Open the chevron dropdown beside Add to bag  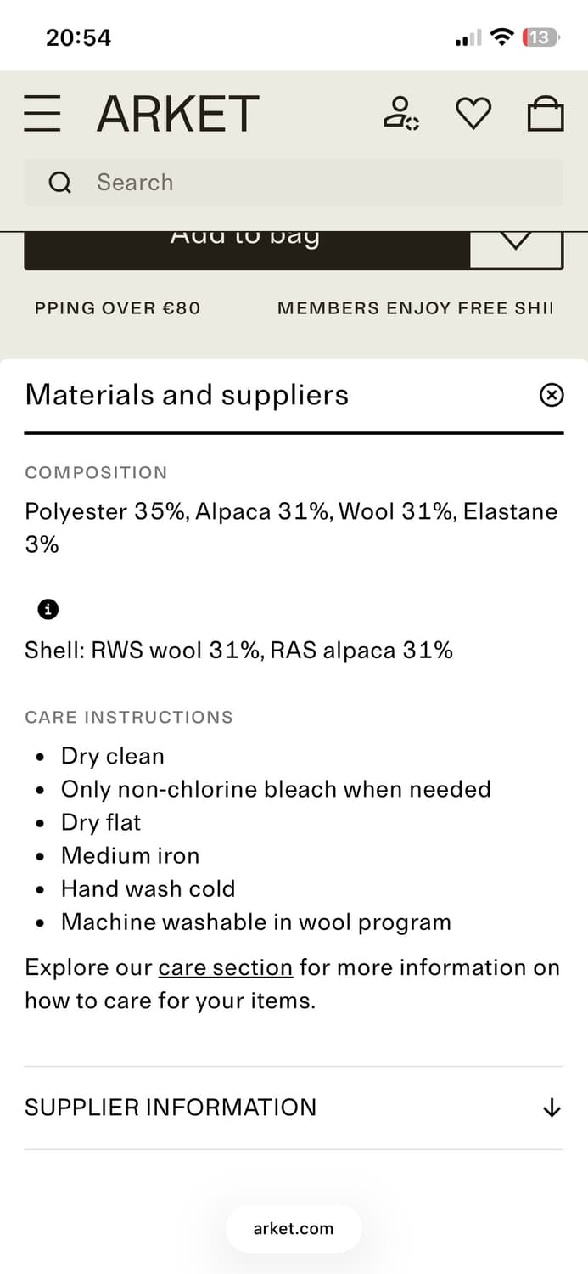tap(516, 243)
